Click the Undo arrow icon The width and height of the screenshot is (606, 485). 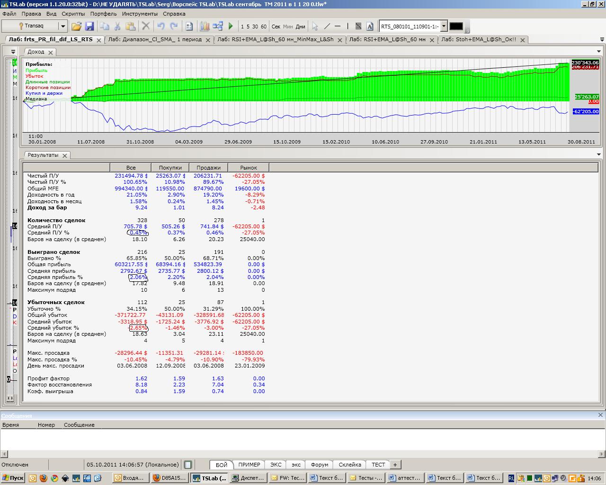coord(161,27)
